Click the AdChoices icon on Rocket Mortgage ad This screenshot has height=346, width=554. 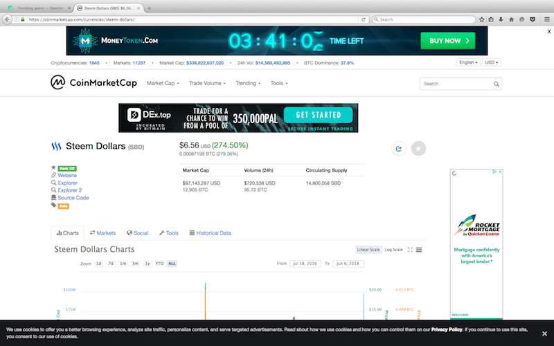tap(494, 172)
